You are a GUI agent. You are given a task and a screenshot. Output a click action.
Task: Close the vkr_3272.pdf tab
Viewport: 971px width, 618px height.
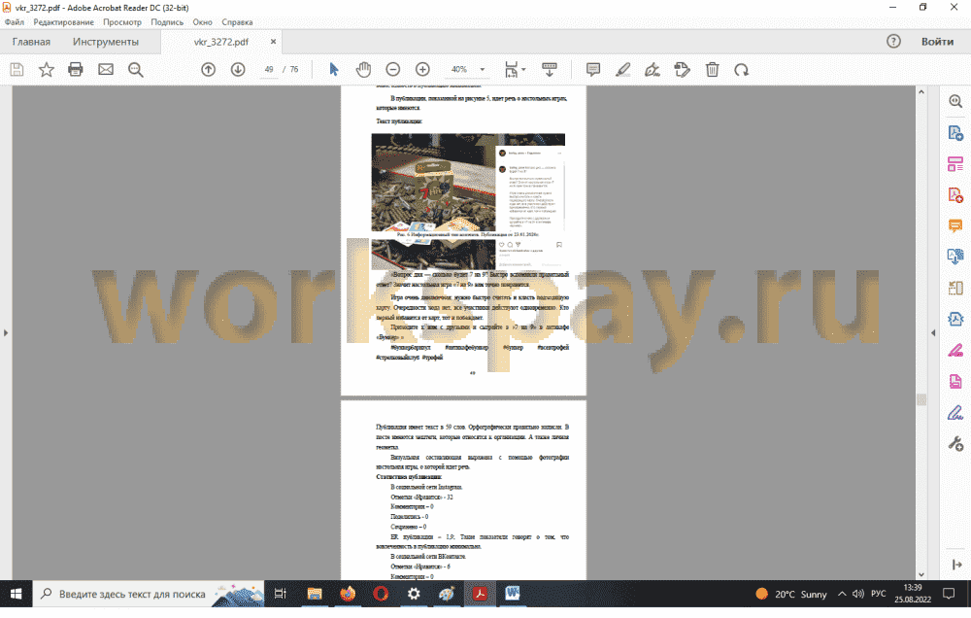click(273, 42)
